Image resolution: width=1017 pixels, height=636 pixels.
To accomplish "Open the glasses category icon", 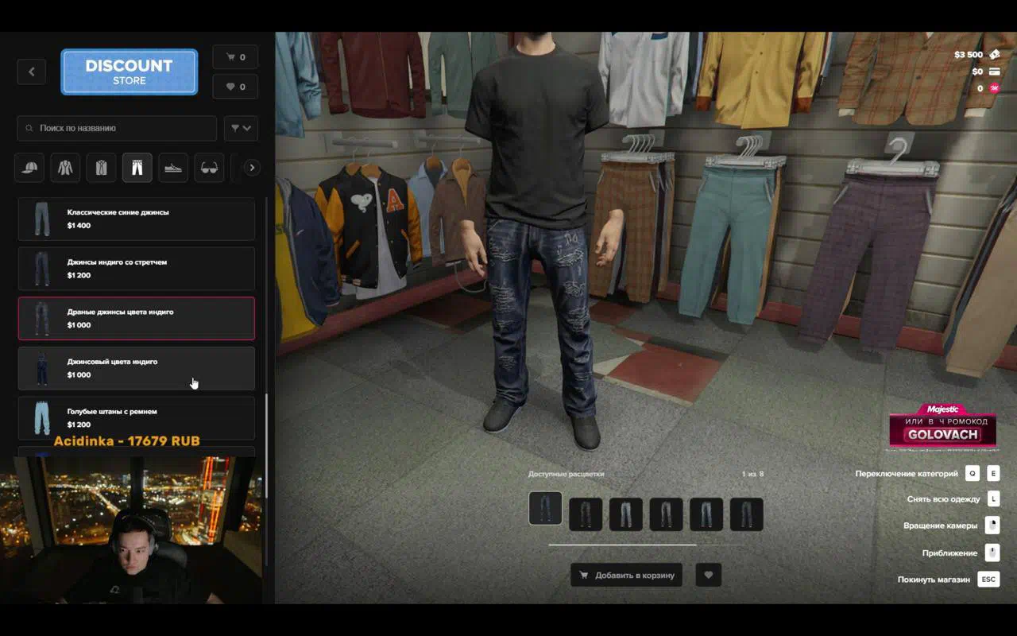I will pos(209,168).
